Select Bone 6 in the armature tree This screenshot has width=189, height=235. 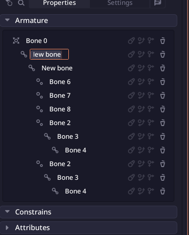click(60, 82)
